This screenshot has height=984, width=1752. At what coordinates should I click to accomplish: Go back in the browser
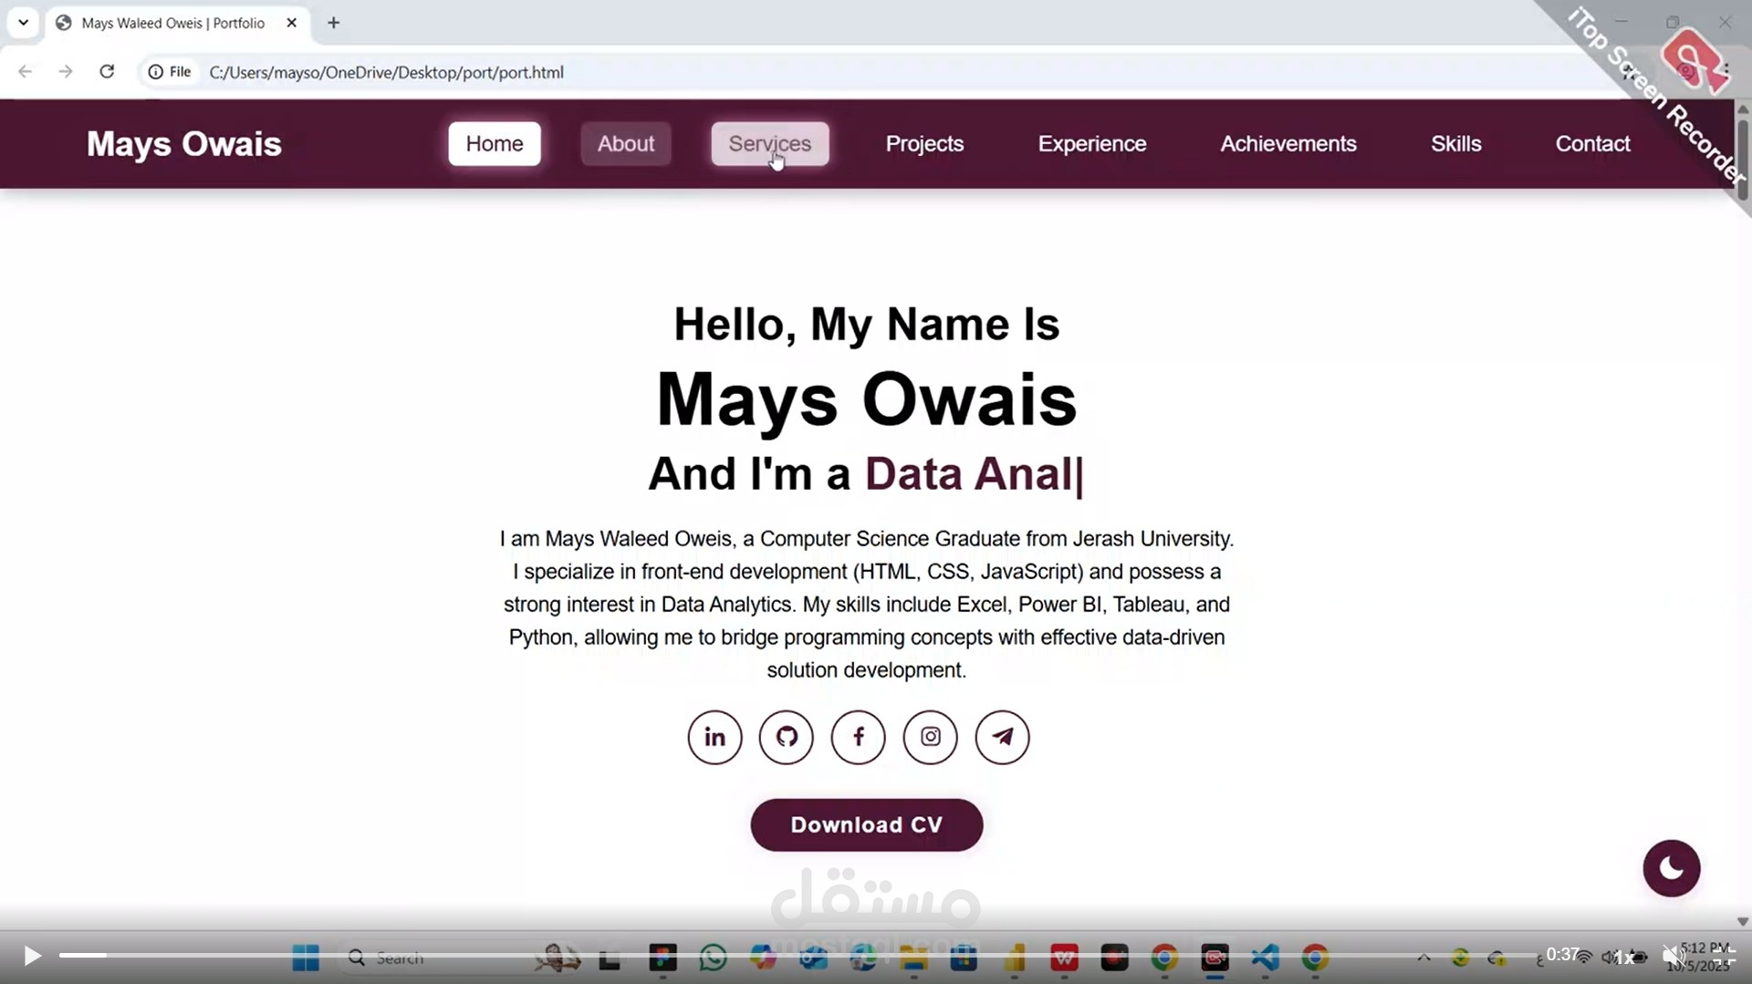tap(25, 72)
